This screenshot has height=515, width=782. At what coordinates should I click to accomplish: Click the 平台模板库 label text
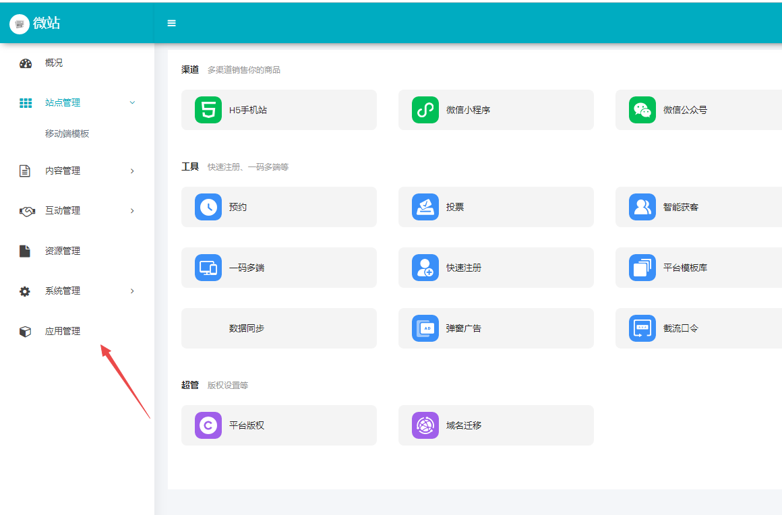[x=685, y=268]
